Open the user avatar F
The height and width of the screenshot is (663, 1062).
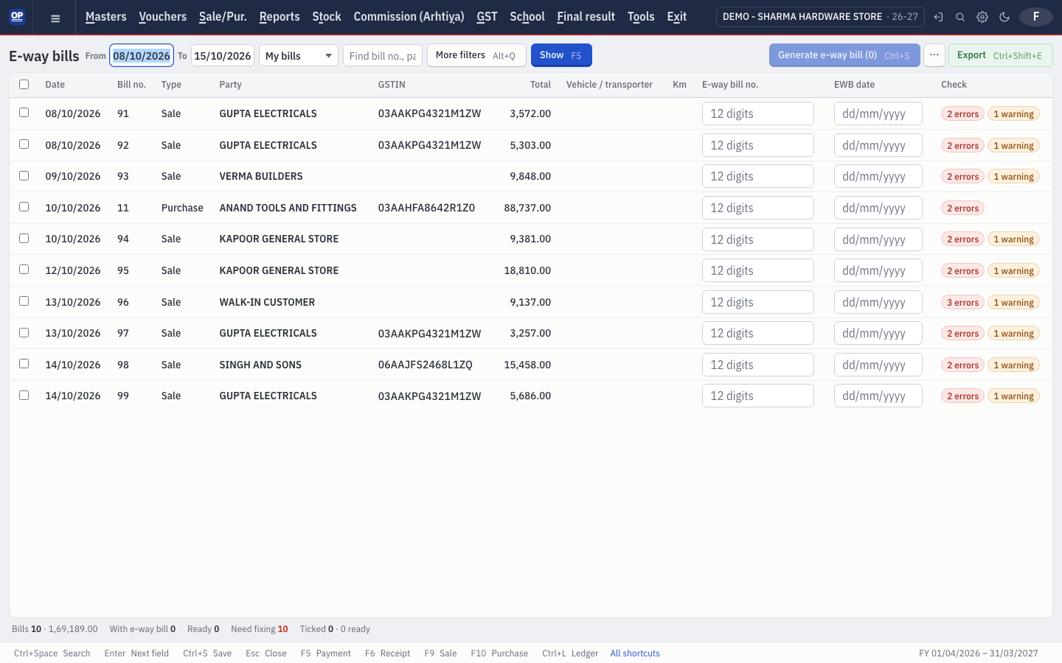click(x=1036, y=17)
